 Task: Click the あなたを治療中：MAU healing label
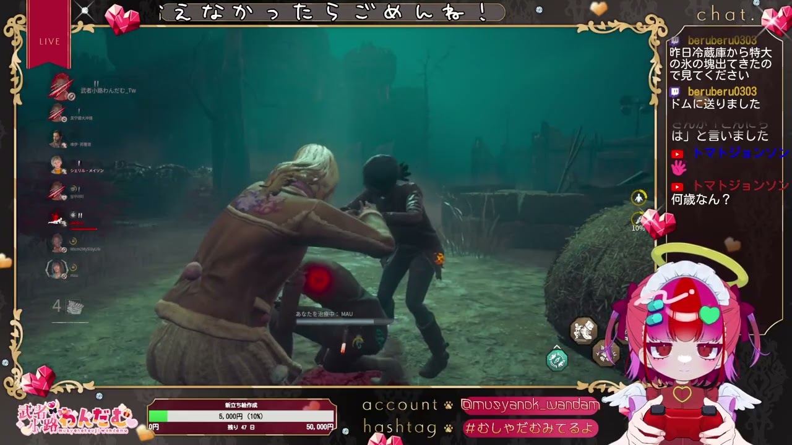pyautogui.click(x=324, y=314)
